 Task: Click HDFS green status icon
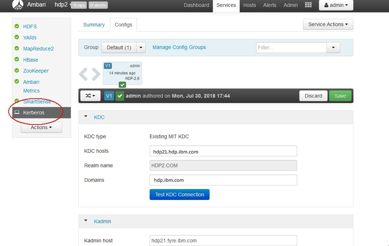pos(17,26)
